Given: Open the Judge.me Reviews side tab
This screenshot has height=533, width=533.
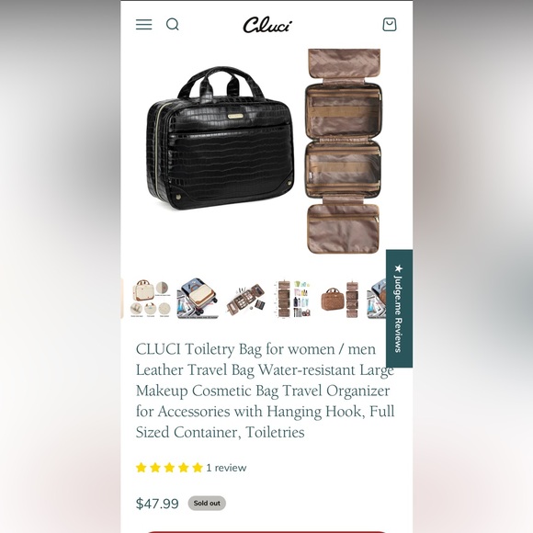Looking at the screenshot, I should coord(399,308).
